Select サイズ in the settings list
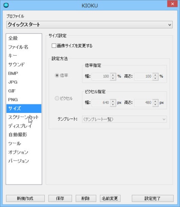Screen dimensions: 180x207 coord(24,109)
